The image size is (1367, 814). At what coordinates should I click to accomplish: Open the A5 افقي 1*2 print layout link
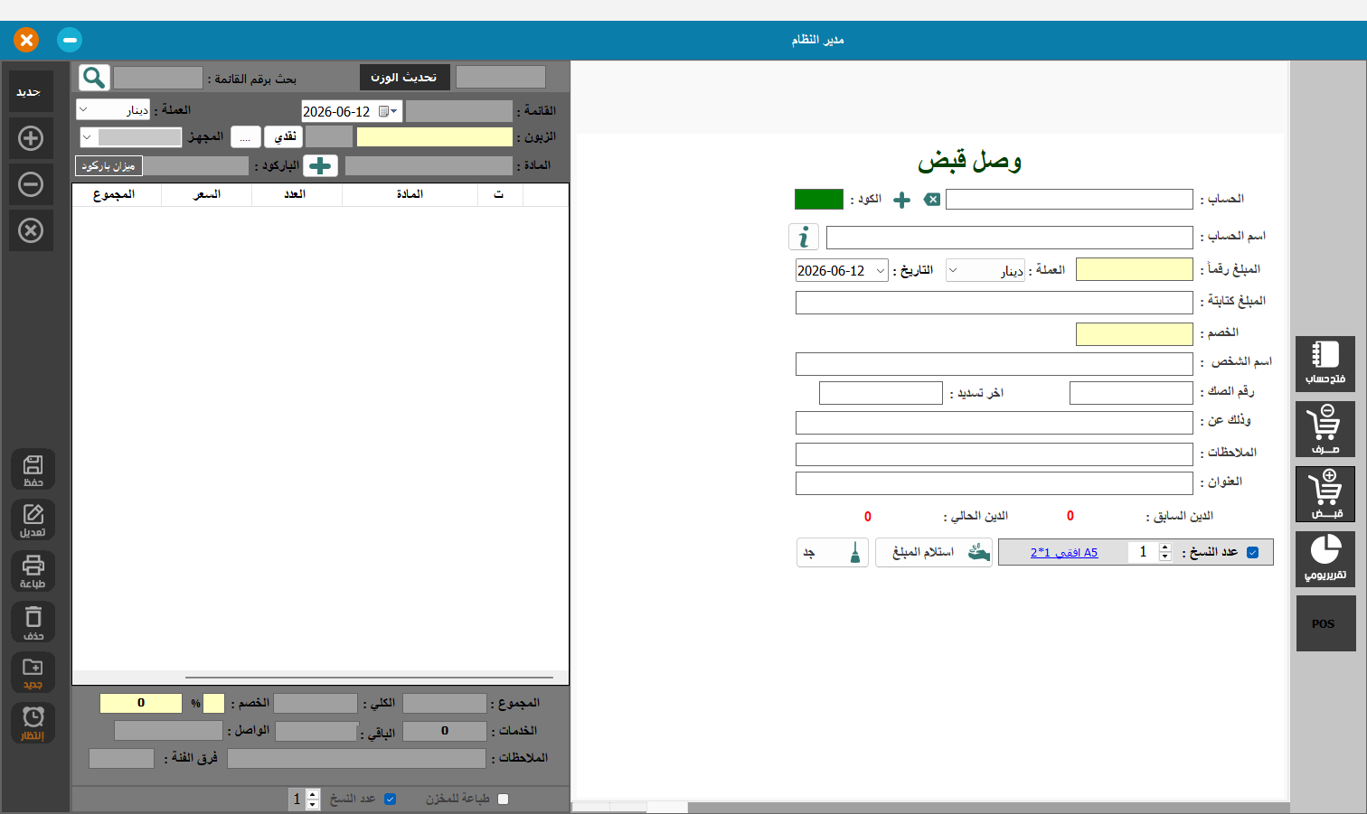coord(1064,553)
